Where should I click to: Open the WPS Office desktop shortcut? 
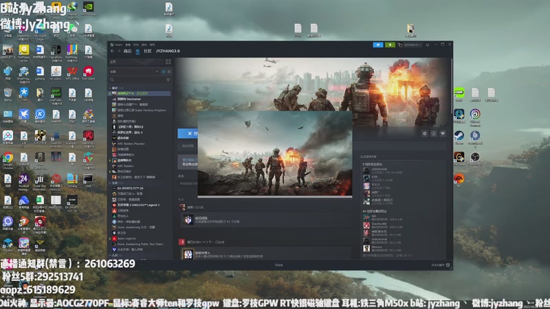pyautogui.click(x=72, y=73)
